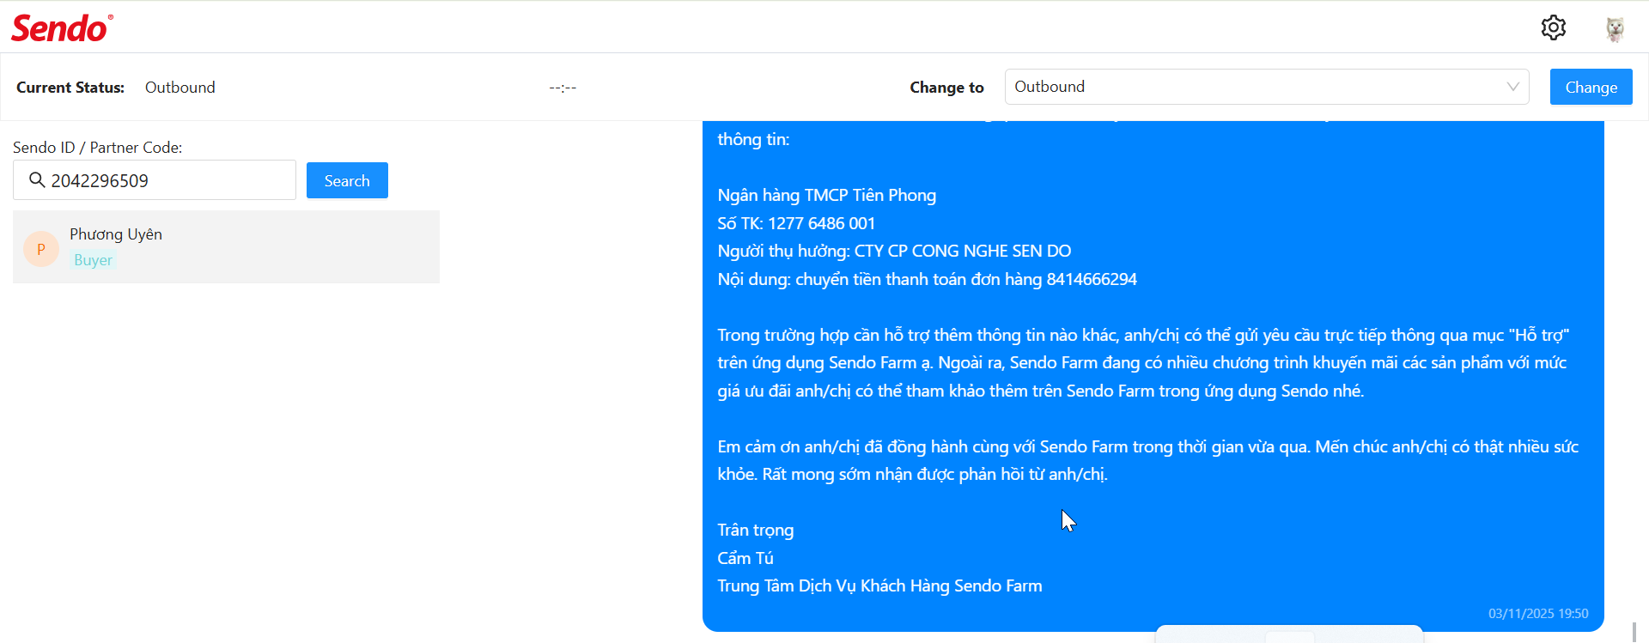
Task: Click the Current Status Outbound value
Action: pos(180,88)
